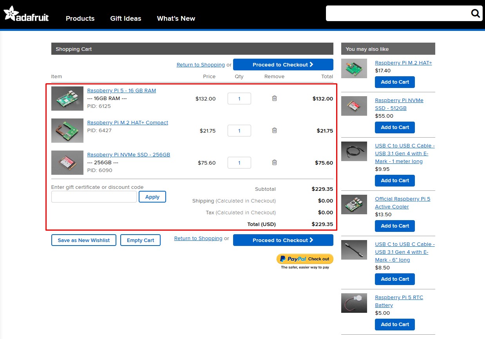Click the top Proceed to Checkout button
Viewport: 485px width, 339px height.
[283, 65]
